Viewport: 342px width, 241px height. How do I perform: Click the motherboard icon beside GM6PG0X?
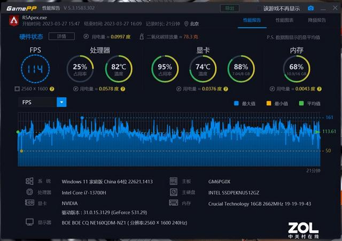[174, 181]
